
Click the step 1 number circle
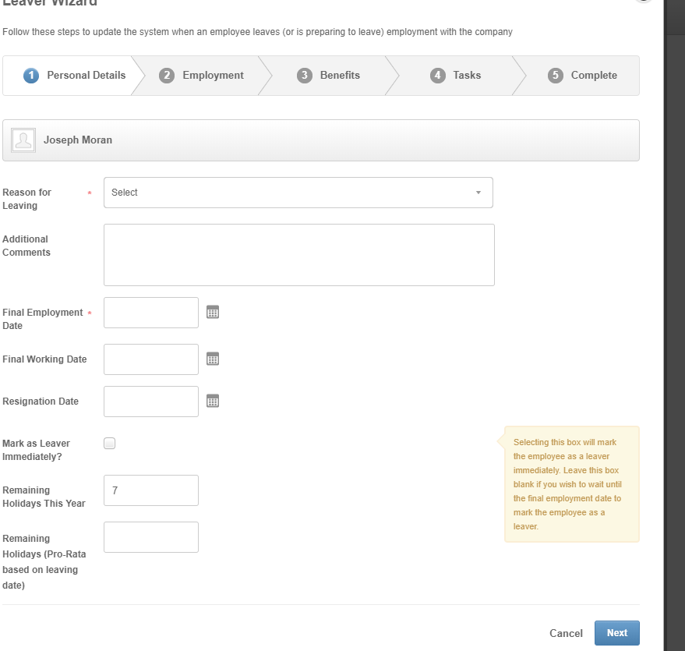(x=31, y=76)
